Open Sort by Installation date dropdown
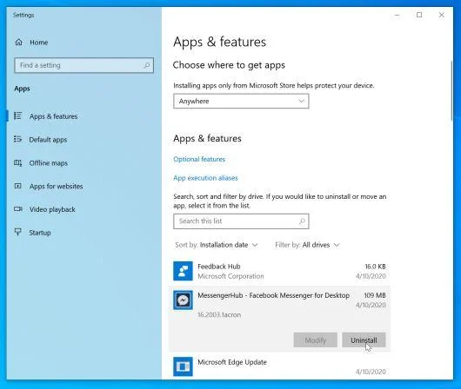This screenshot has height=389, width=461. tap(217, 245)
